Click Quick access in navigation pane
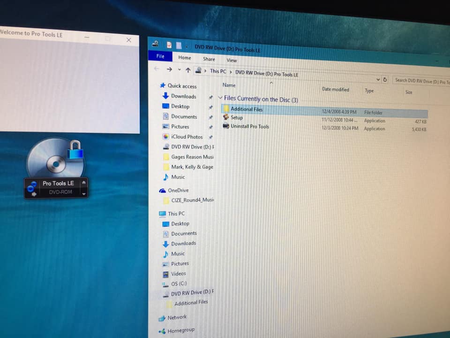Viewport: 450px width, 338px height. pyautogui.click(x=182, y=86)
